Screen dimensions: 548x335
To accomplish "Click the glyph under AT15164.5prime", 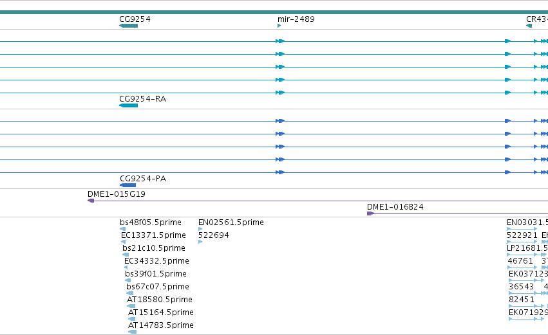I will 132,319.
